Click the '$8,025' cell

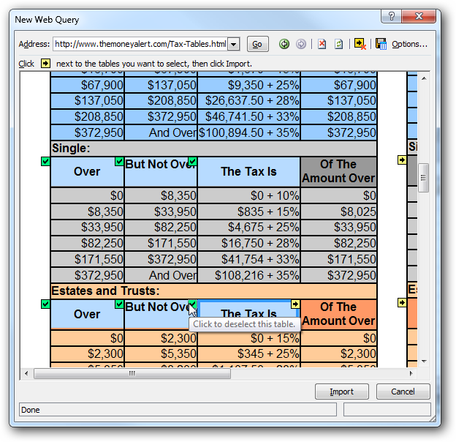pos(338,211)
